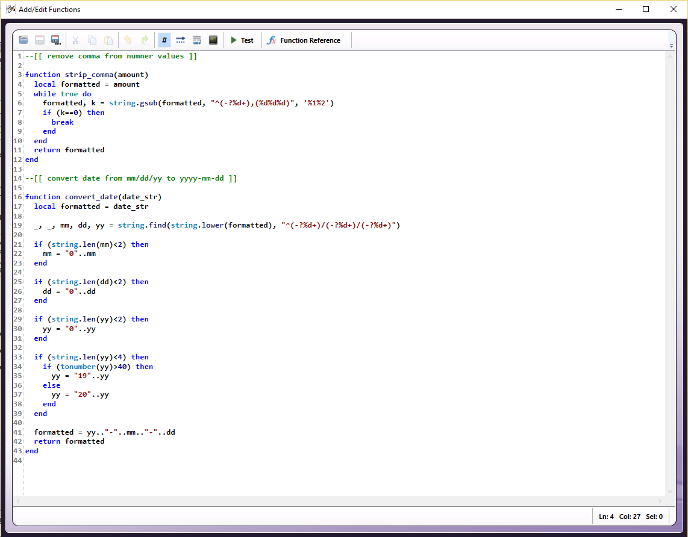Open the Function Reference

tap(304, 40)
